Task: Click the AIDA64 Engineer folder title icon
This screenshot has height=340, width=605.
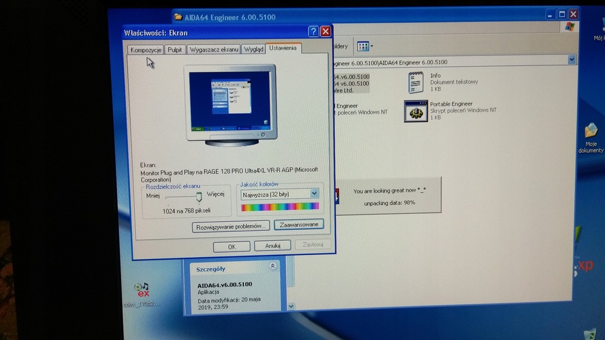Action: (178, 17)
